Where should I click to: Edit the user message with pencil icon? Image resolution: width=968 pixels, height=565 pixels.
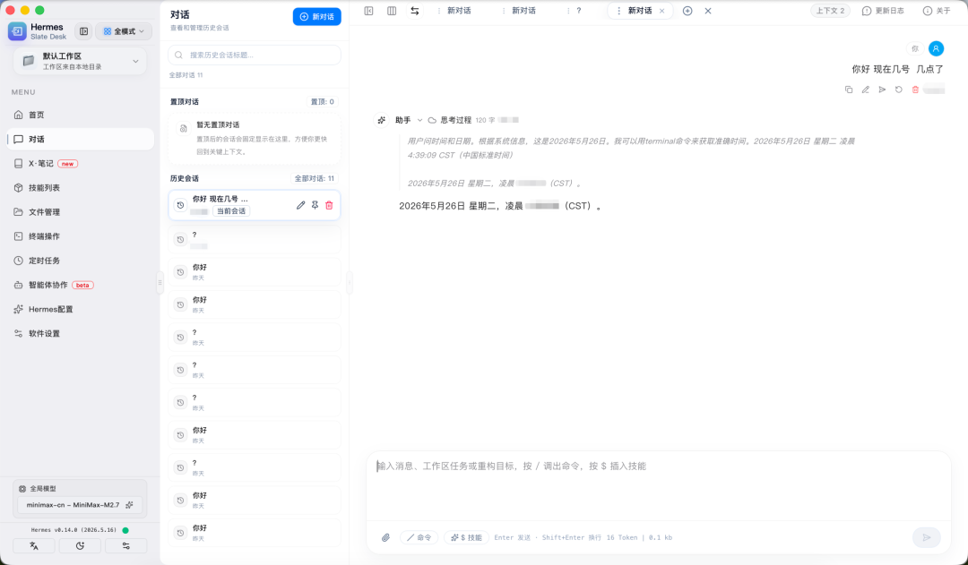866,90
